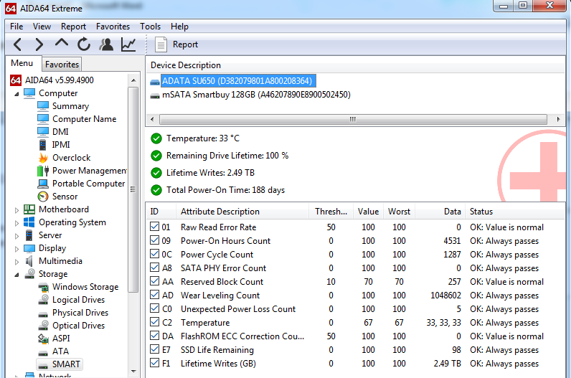Select the Sensor item in tree
This screenshot has height=378, width=571.
click(65, 197)
